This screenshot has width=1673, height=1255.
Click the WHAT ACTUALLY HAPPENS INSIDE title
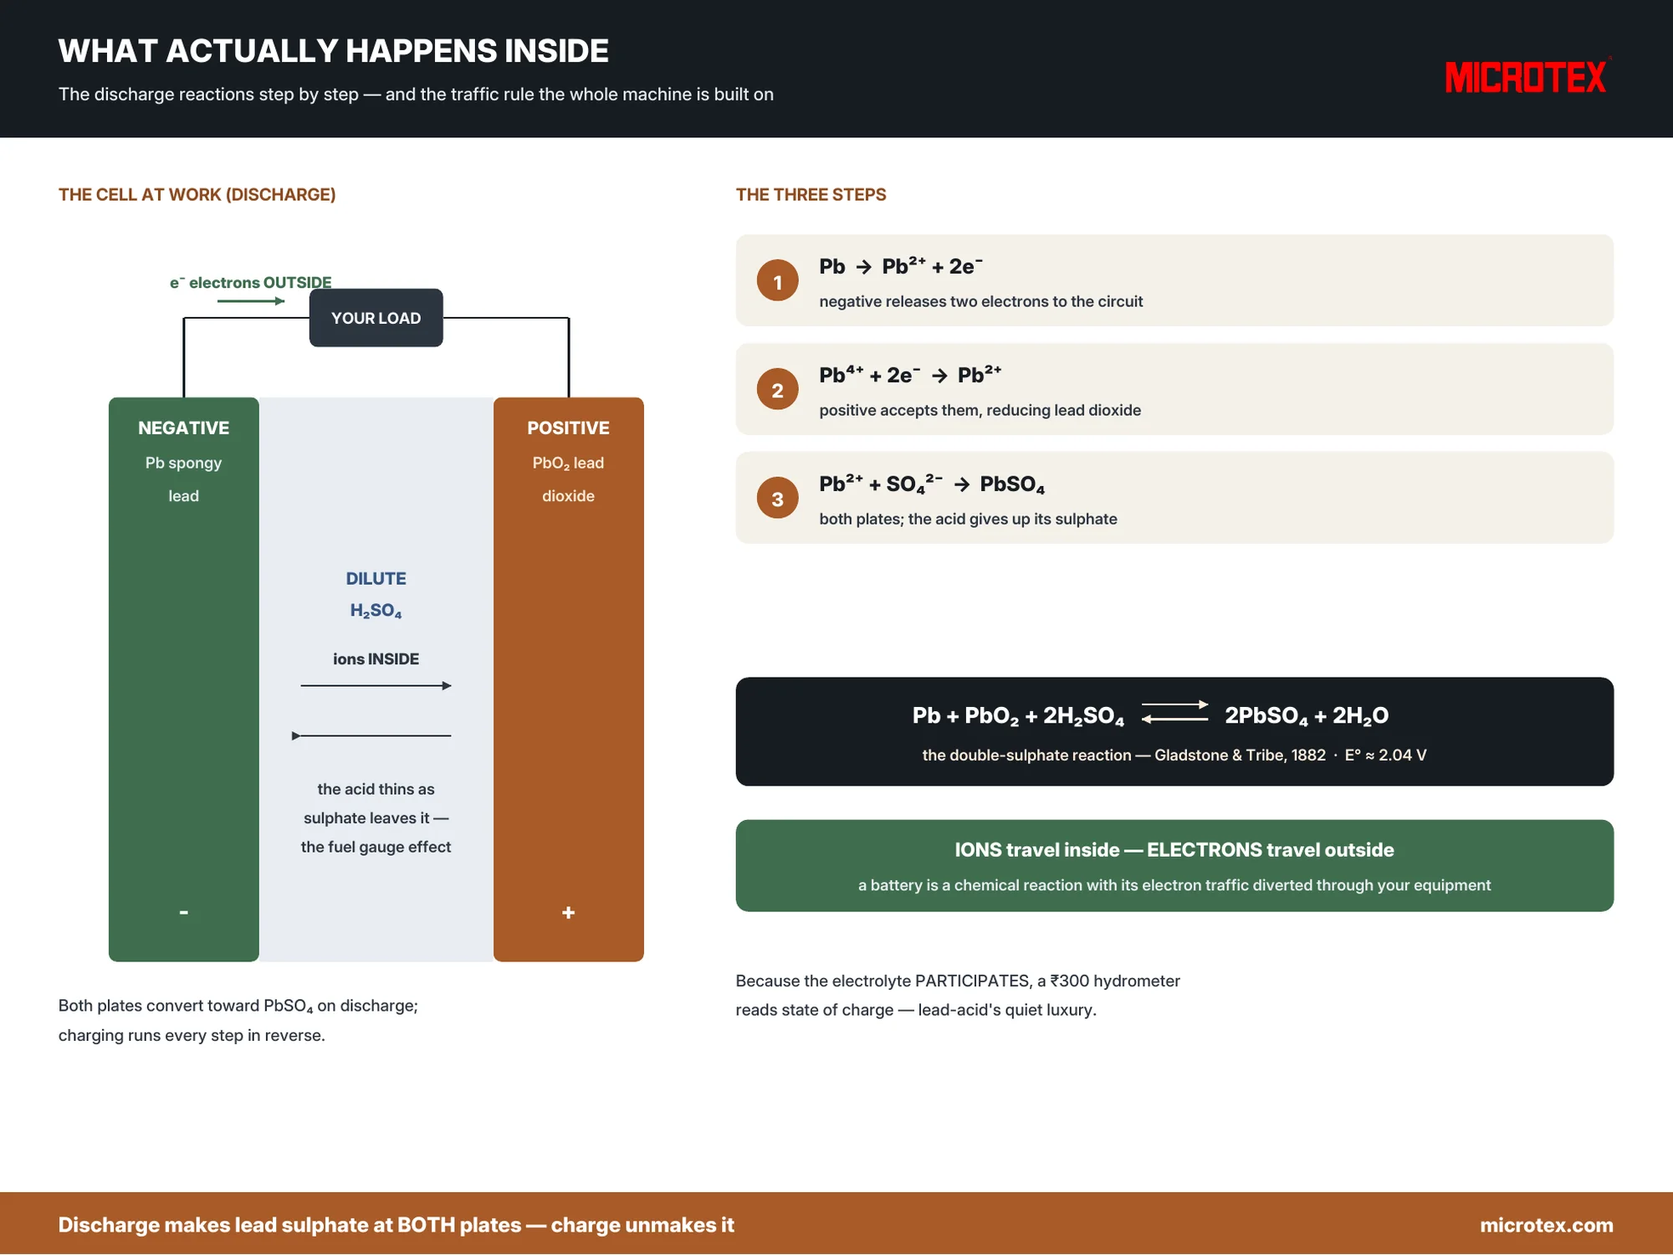[x=333, y=51]
